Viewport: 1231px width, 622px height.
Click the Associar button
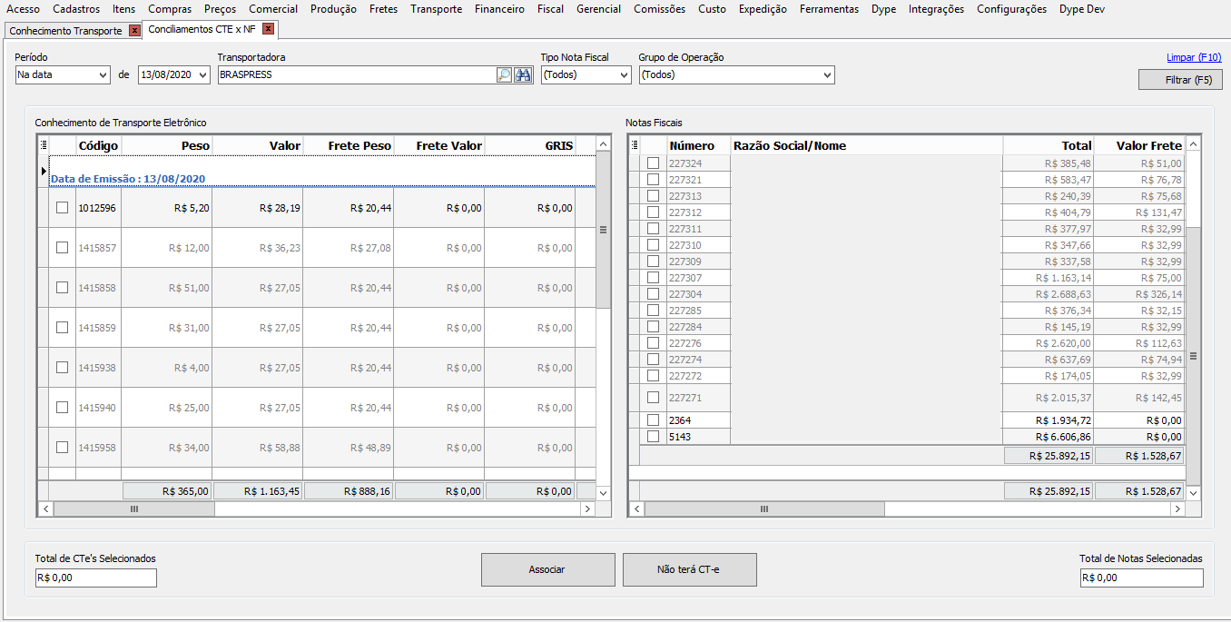pyautogui.click(x=547, y=569)
